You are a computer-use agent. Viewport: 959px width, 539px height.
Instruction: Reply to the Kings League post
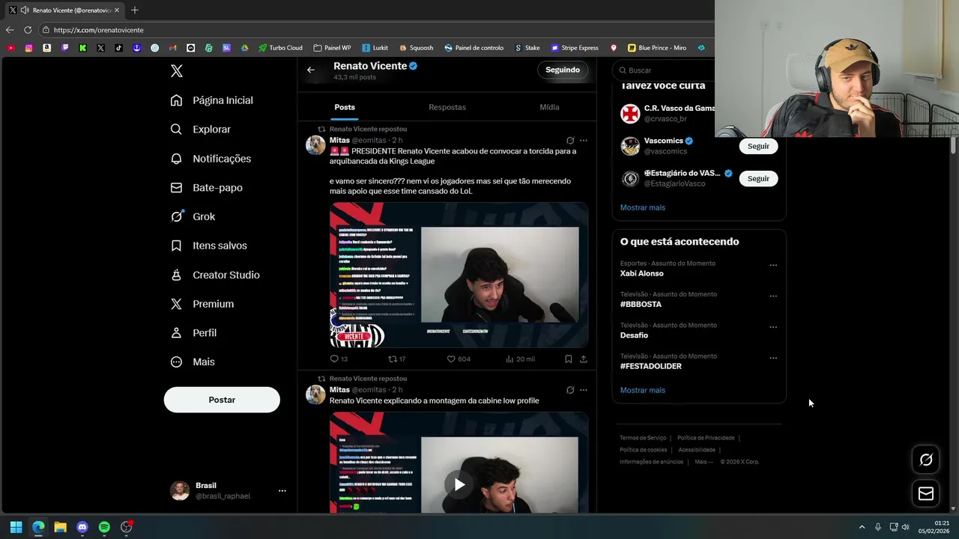[x=339, y=359]
